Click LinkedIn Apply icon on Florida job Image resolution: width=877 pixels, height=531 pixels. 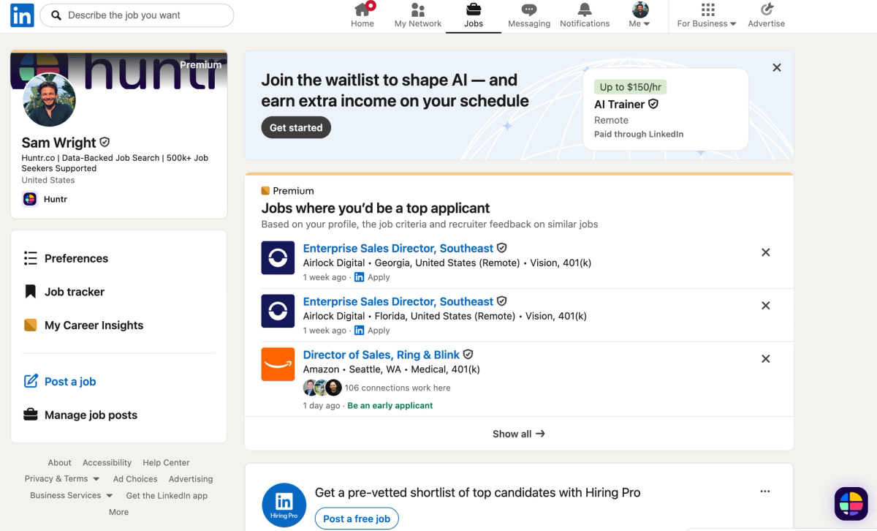pos(359,331)
